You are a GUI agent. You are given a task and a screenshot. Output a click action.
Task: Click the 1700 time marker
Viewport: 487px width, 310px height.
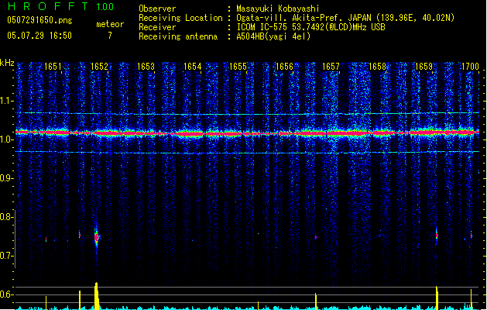pyautogui.click(x=470, y=67)
